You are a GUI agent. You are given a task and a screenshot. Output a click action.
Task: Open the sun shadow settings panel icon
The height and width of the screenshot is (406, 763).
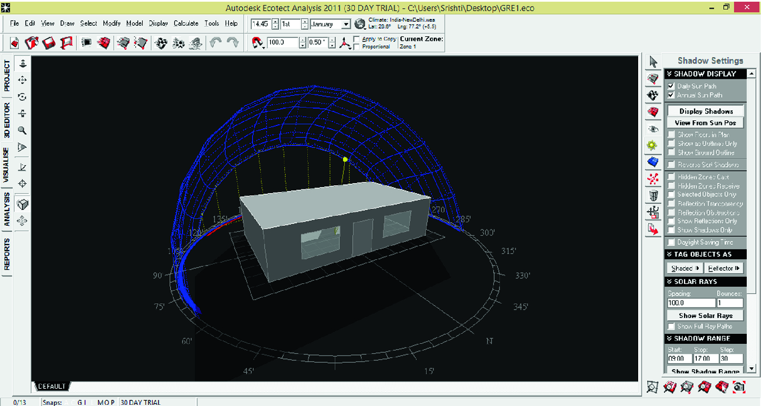(x=653, y=146)
